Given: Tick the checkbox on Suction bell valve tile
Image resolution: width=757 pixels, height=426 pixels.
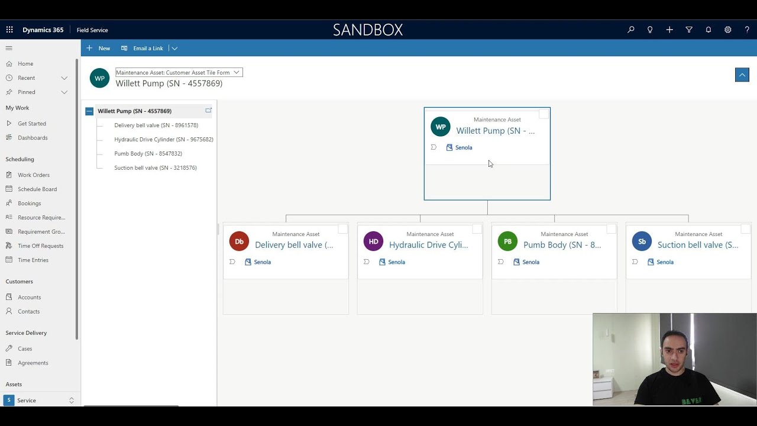Looking at the screenshot, I should [x=746, y=229].
